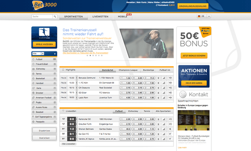Click Mein Konto link in header

tap(141, 2)
